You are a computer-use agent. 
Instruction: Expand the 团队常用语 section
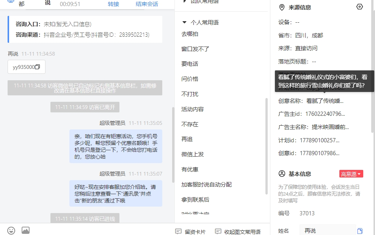(x=184, y=1)
